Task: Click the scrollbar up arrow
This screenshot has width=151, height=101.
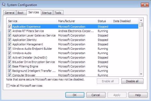Action: [x=141, y=20]
